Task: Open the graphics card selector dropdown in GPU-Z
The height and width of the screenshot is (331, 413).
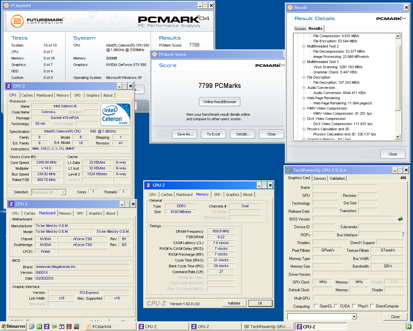Action: (354, 316)
